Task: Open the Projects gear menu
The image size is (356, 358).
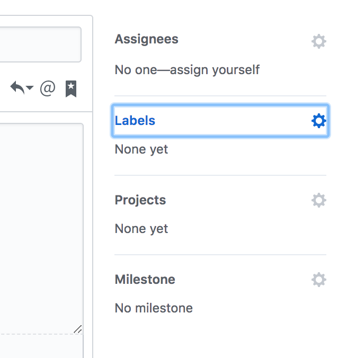Action: (x=319, y=200)
